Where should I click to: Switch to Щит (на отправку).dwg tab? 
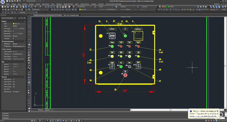tap(71, 15)
